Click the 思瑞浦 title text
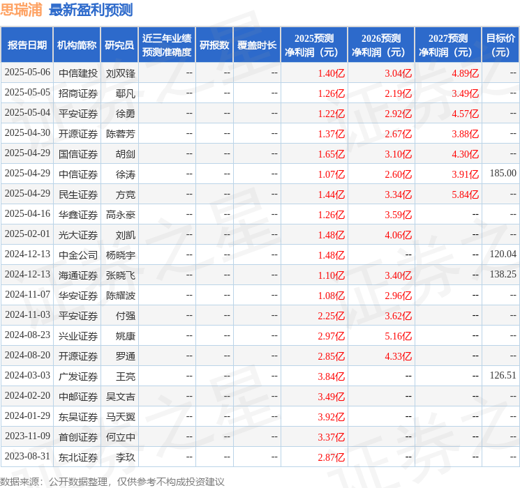Screen dimensions: 520x488 [21, 10]
